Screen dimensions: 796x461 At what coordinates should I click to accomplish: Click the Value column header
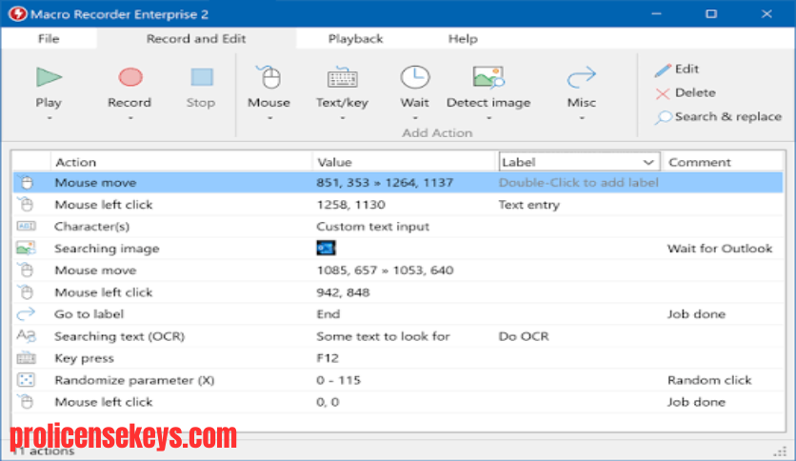(334, 163)
